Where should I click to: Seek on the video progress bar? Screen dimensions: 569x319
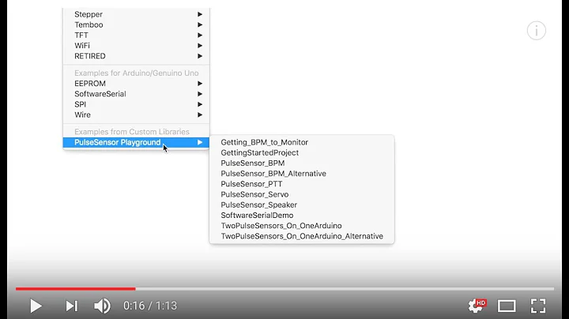tap(284, 289)
